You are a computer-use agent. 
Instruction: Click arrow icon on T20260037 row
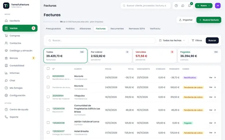click(215, 133)
